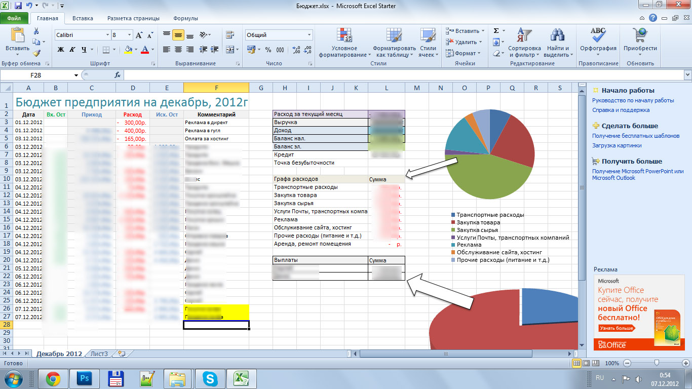692x389 pixels.
Task: Switch to the Формулы ribbon tab
Action: pos(185,18)
